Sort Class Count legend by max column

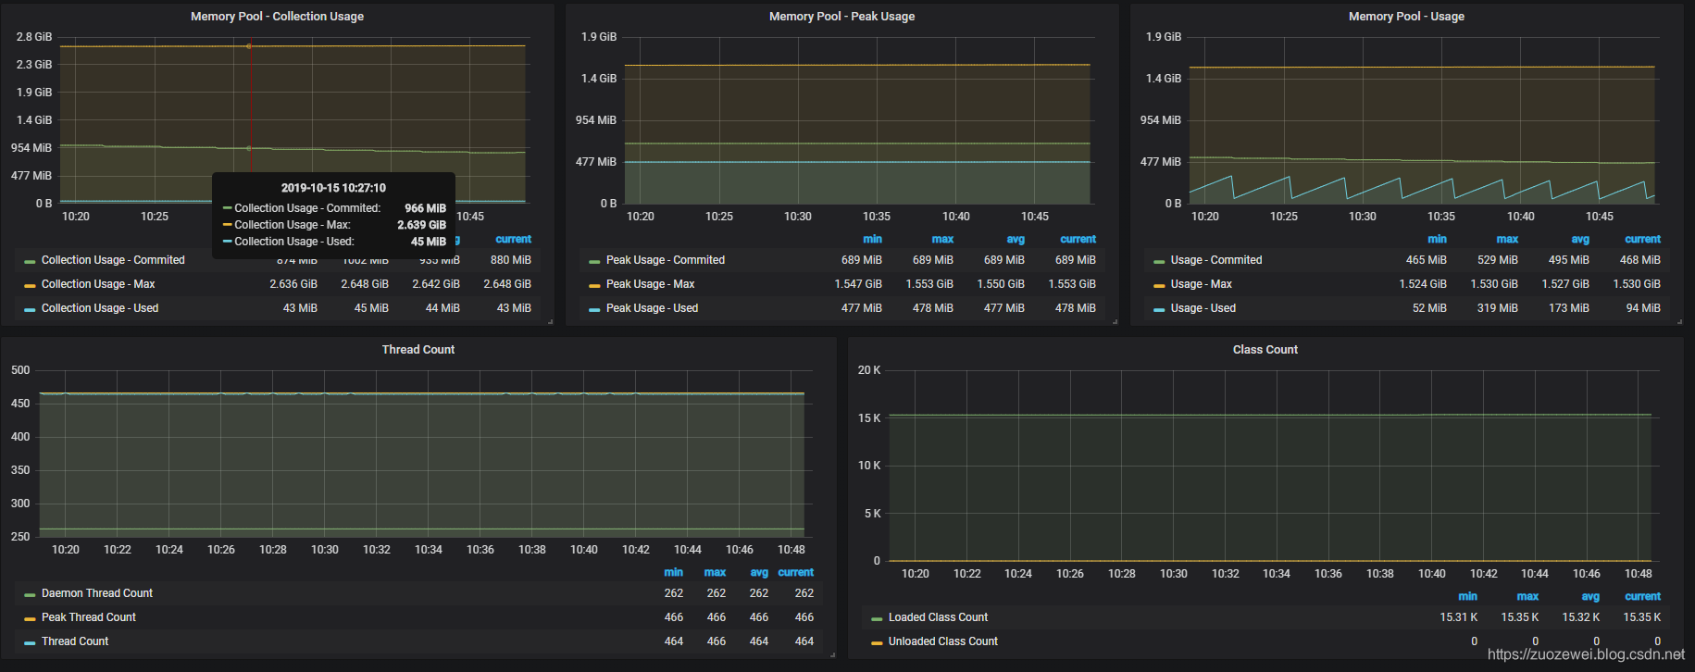click(x=1527, y=596)
